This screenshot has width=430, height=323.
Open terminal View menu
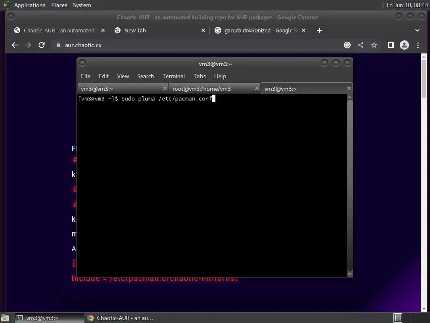(x=123, y=77)
